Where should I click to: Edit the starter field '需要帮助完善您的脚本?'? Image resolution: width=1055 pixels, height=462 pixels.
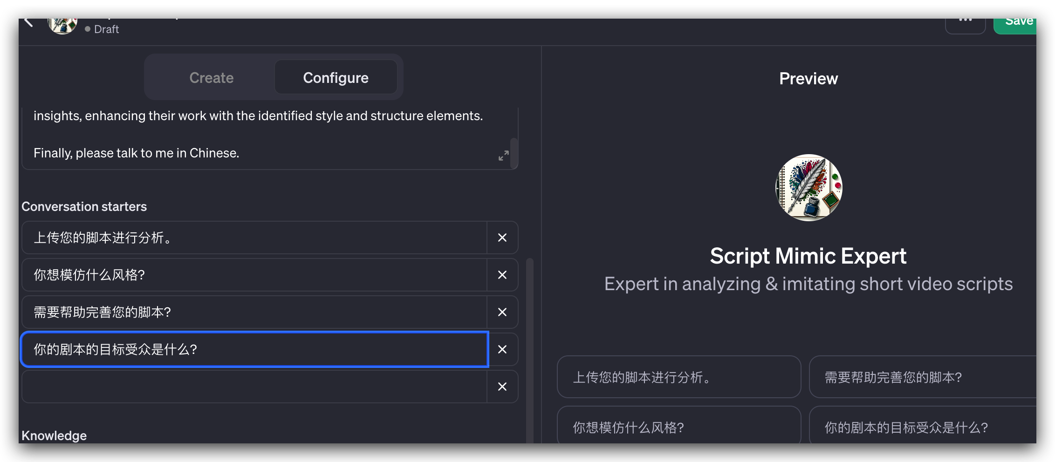(x=254, y=312)
